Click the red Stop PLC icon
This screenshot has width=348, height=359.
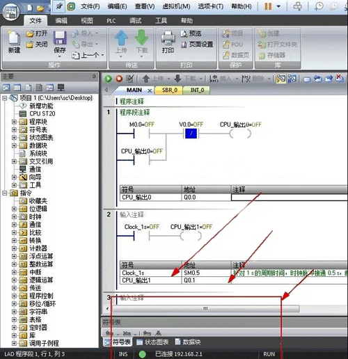(x=119, y=79)
